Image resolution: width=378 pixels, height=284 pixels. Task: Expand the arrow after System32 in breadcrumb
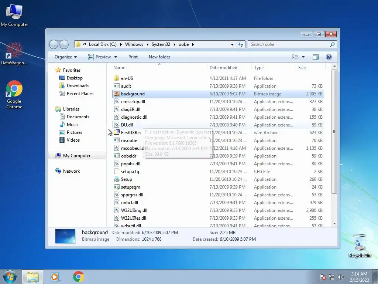174,44
